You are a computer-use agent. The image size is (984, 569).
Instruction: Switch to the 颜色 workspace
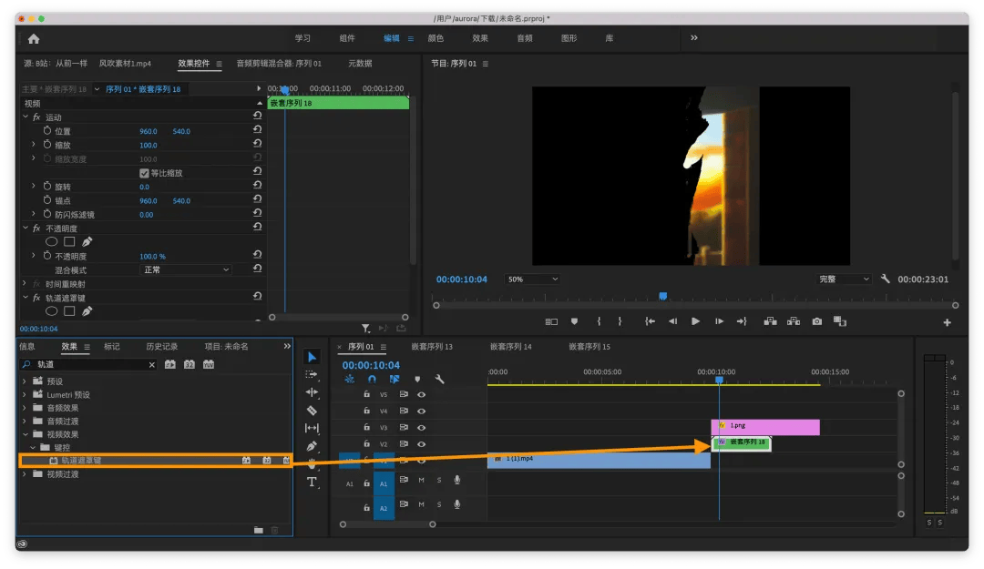(436, 38)
